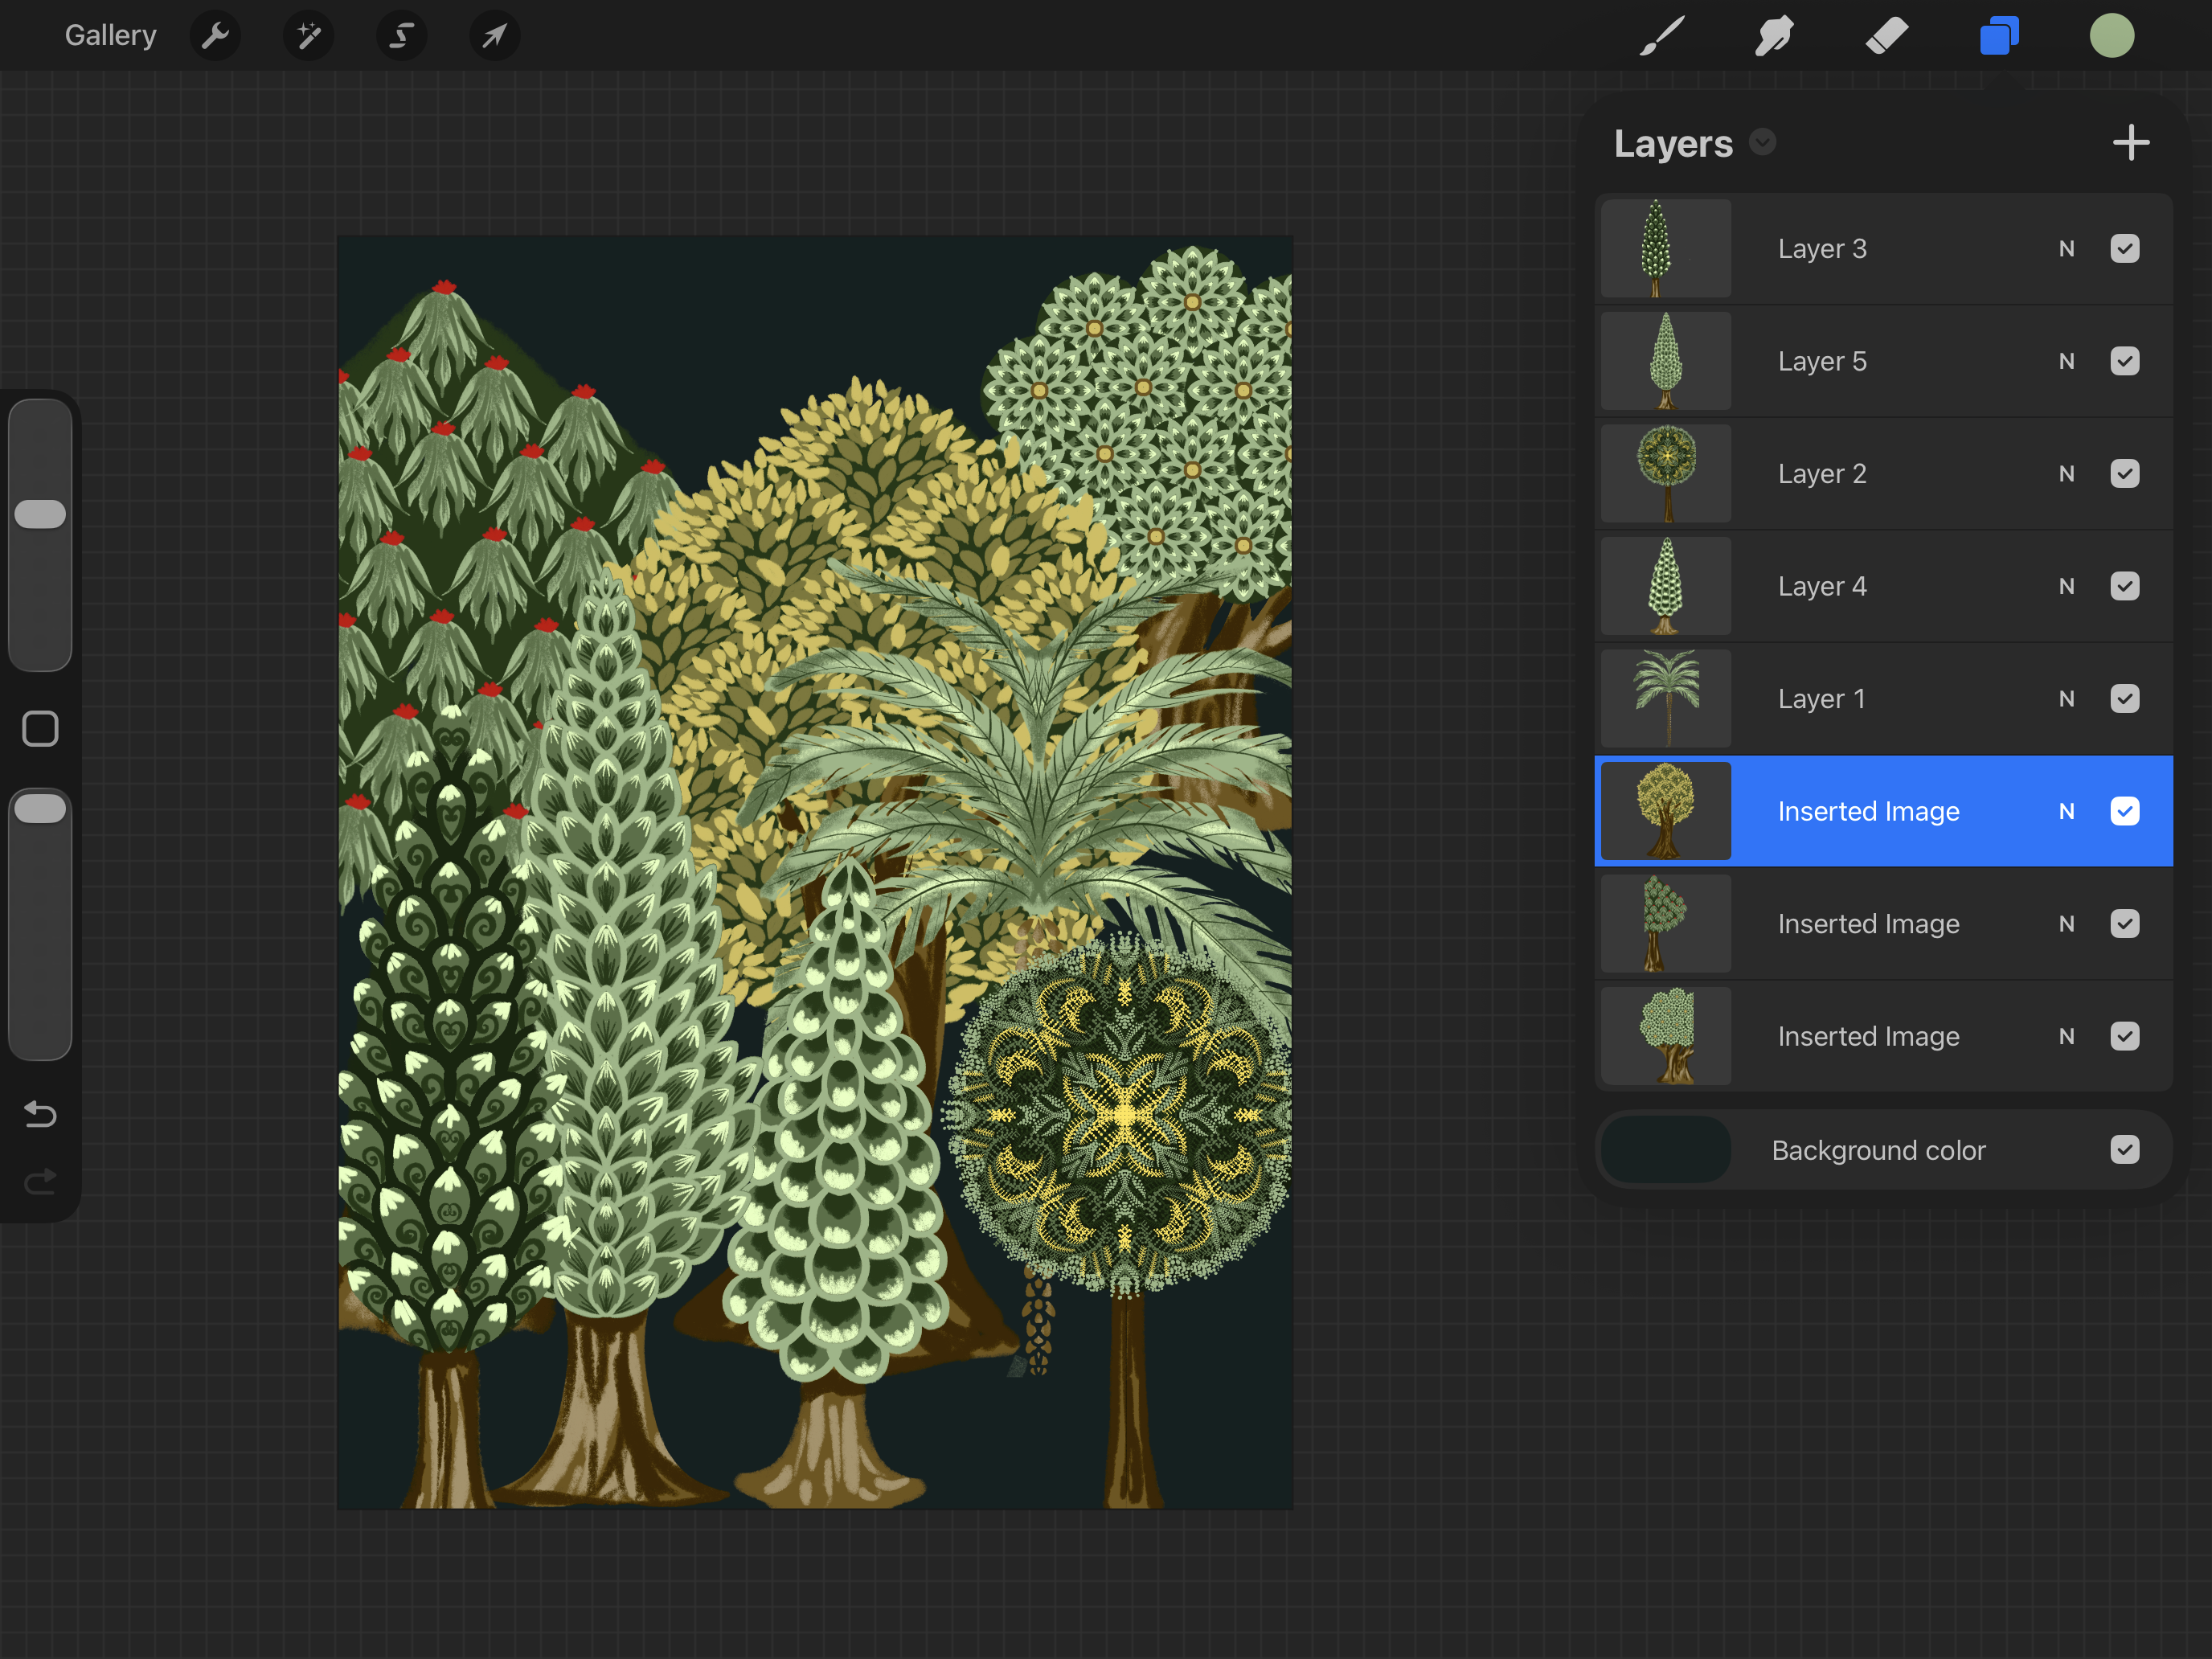This screenshot has width=2212, height=1659.
Task: Hide Layer 3 with its checkbox
Action: coord(2125,248)
